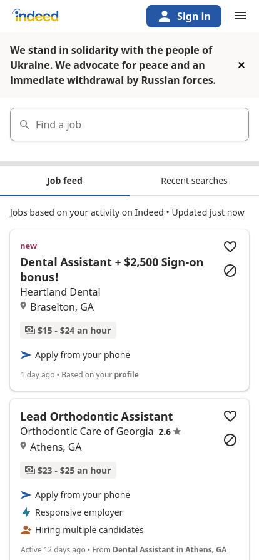Mark Dental Assistant job as not interested

[x=230, y=271]
